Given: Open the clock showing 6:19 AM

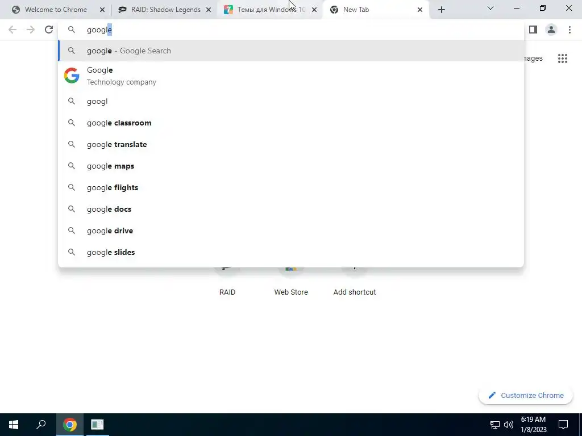Looking at the screenshot, I should (x=534, y=425).
